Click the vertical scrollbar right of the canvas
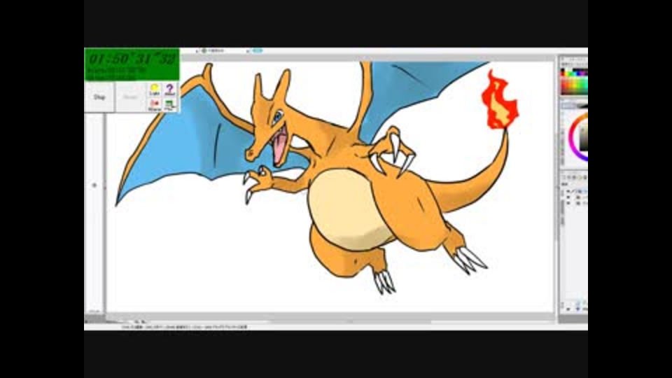 [x=556, y=188]
